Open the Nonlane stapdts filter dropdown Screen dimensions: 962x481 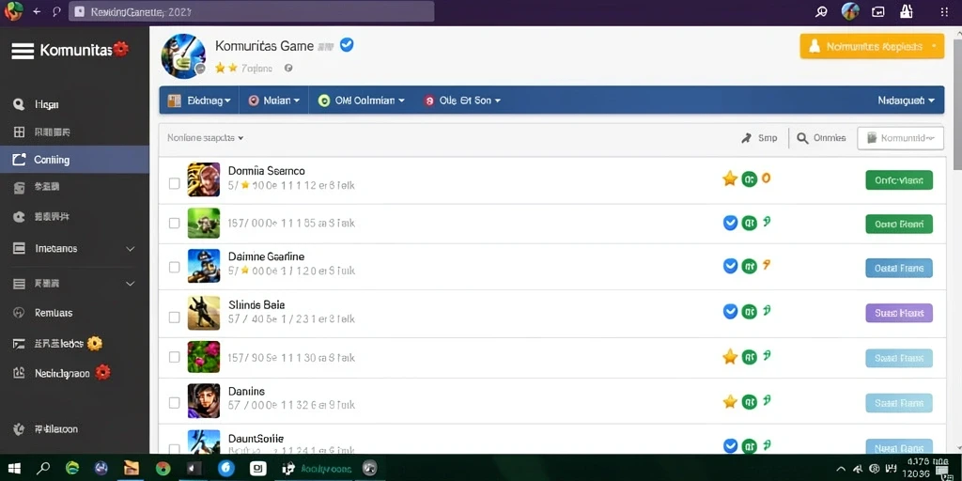206,138
